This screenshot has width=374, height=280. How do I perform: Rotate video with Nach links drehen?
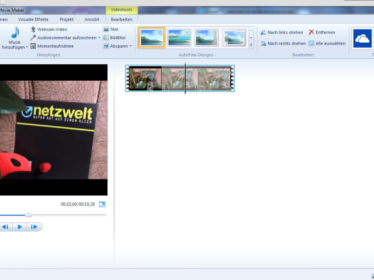285,32
